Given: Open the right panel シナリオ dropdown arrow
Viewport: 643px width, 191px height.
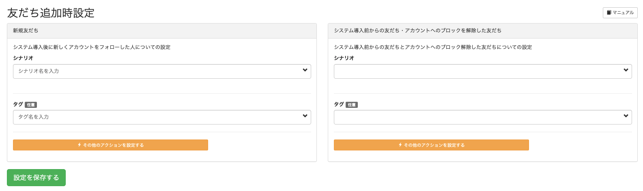Looking at the screenshot, I should [626, 70].
